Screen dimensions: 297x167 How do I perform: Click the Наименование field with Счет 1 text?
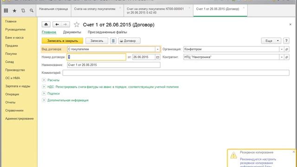(114, 65)
